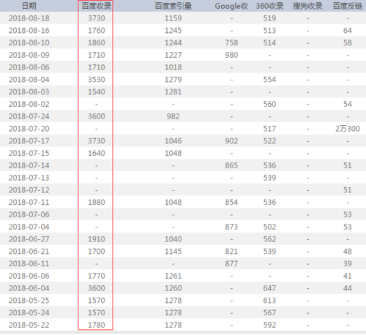Click the 2万300 backlink value
This screenshot has width=366, height=335.
pyautogui.click(x=348, y=129)
